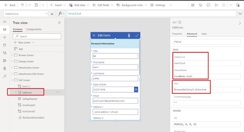
Task: Close the Tree view panel
Action: coord(59,23)
